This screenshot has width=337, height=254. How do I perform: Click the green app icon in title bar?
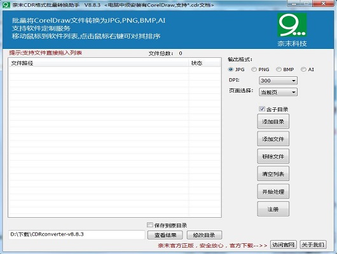6,4
